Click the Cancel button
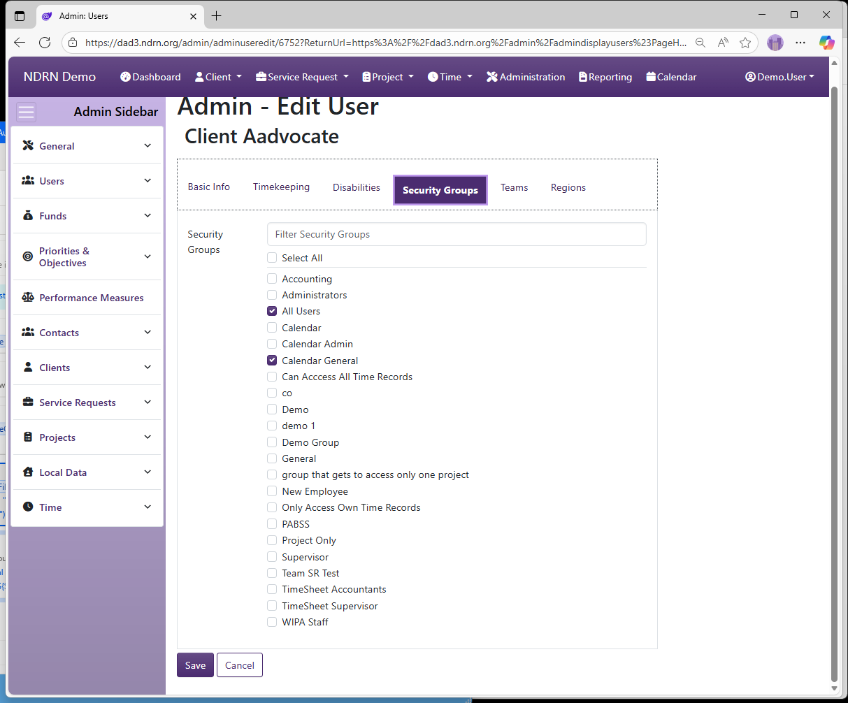Viewport: 848px width, 703px height. coord(240,665)
